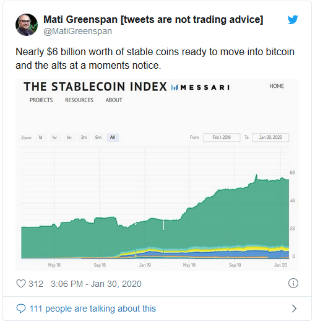Open the tweet info circle icon
Image resolution: width=315 pixels, height=324 pixels.
[293, 283]
